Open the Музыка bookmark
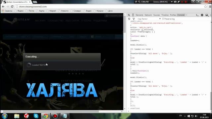This screenshot has height=119, width=212. 99,11
